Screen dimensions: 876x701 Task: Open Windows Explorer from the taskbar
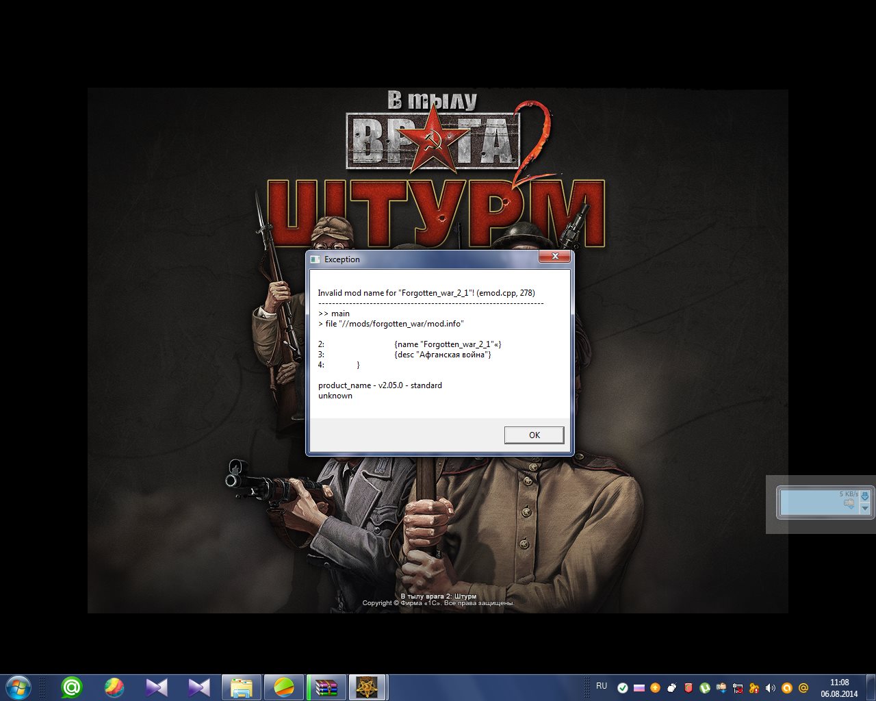[242, 687]
